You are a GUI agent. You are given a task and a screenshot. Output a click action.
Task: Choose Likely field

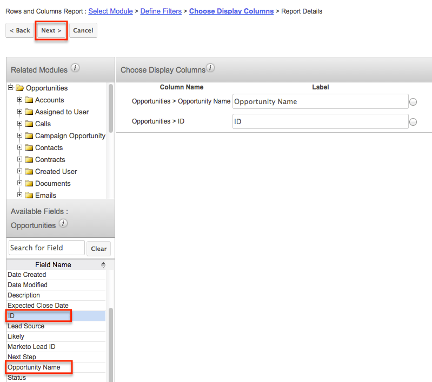(x=56, y=336)
